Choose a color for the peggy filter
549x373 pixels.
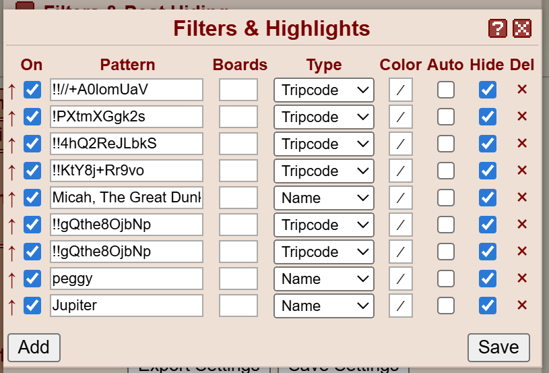pyautogui.click(x=401, y=279)
